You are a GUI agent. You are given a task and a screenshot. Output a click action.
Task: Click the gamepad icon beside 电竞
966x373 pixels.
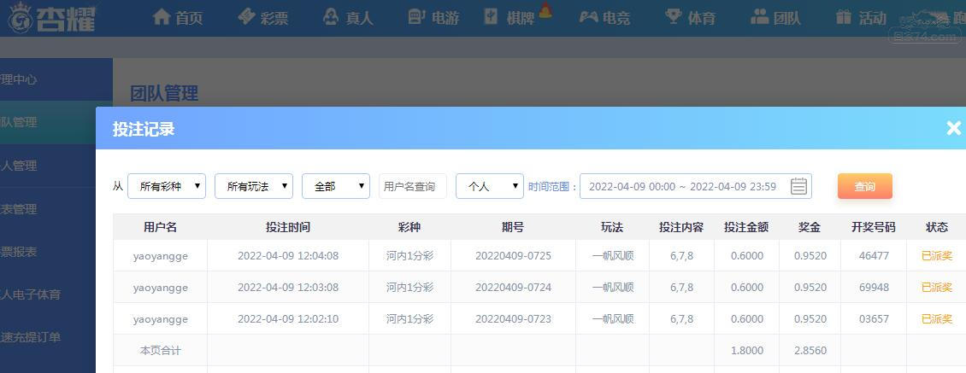[x=589, y=16]
